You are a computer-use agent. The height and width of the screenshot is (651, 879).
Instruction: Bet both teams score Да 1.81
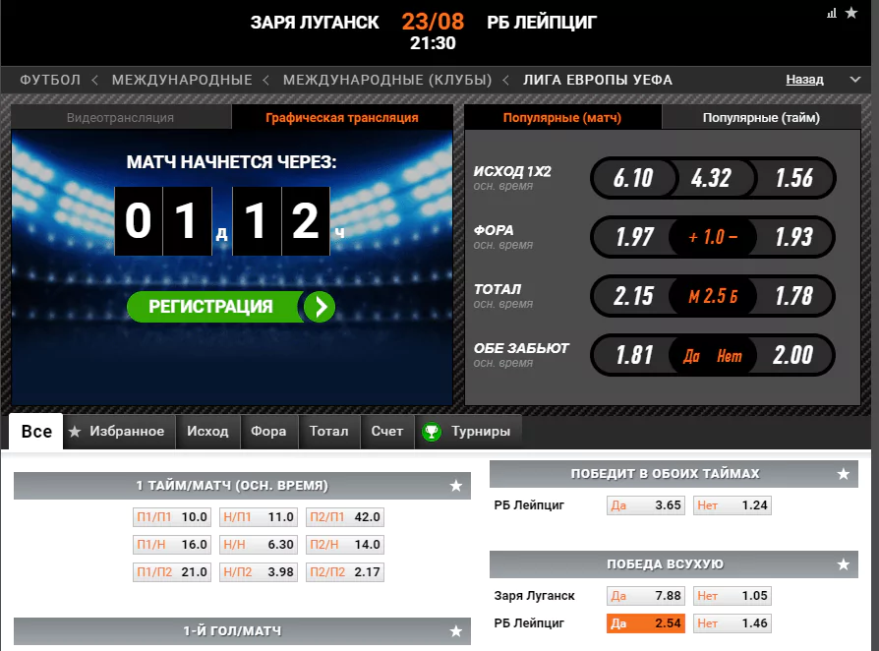[633, 355]
